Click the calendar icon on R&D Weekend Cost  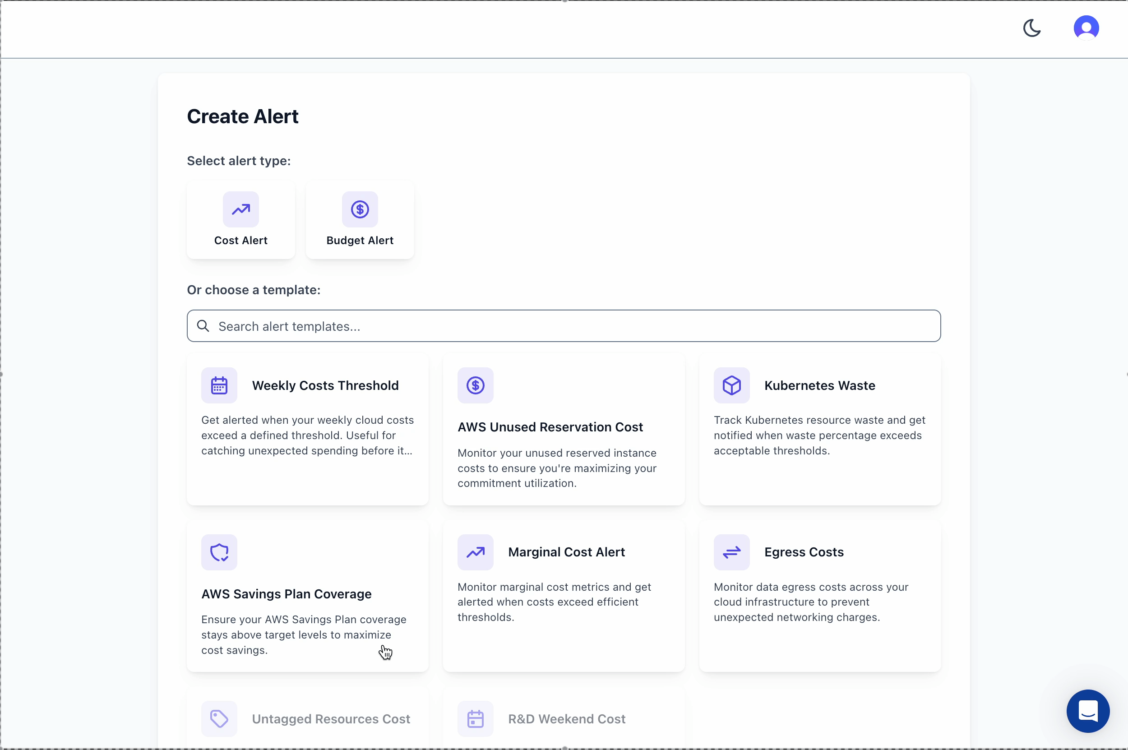(475, 718)
